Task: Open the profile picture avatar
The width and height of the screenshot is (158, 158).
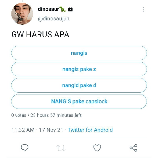Action: pos(22,14)
